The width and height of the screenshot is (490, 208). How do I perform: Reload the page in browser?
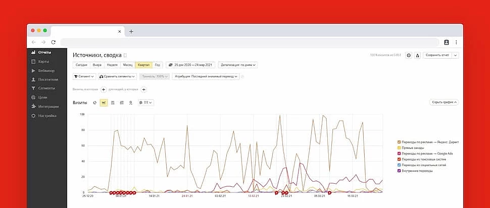point(53,42)
